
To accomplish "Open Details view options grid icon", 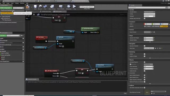I will click(x=169, y=8).
